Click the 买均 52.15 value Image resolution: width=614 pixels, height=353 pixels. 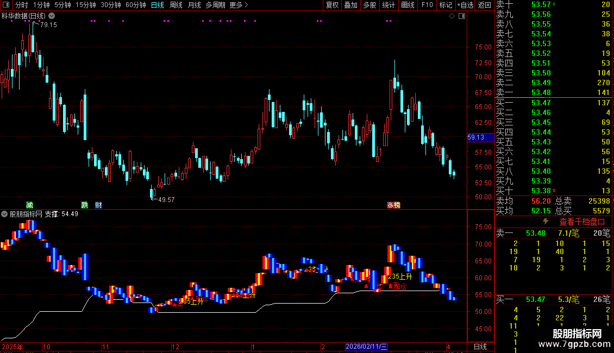click(541, 211)
